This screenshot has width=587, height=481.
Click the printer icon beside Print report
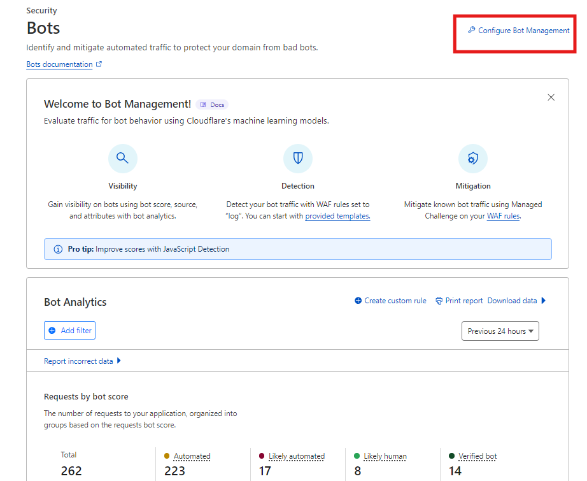439,301
